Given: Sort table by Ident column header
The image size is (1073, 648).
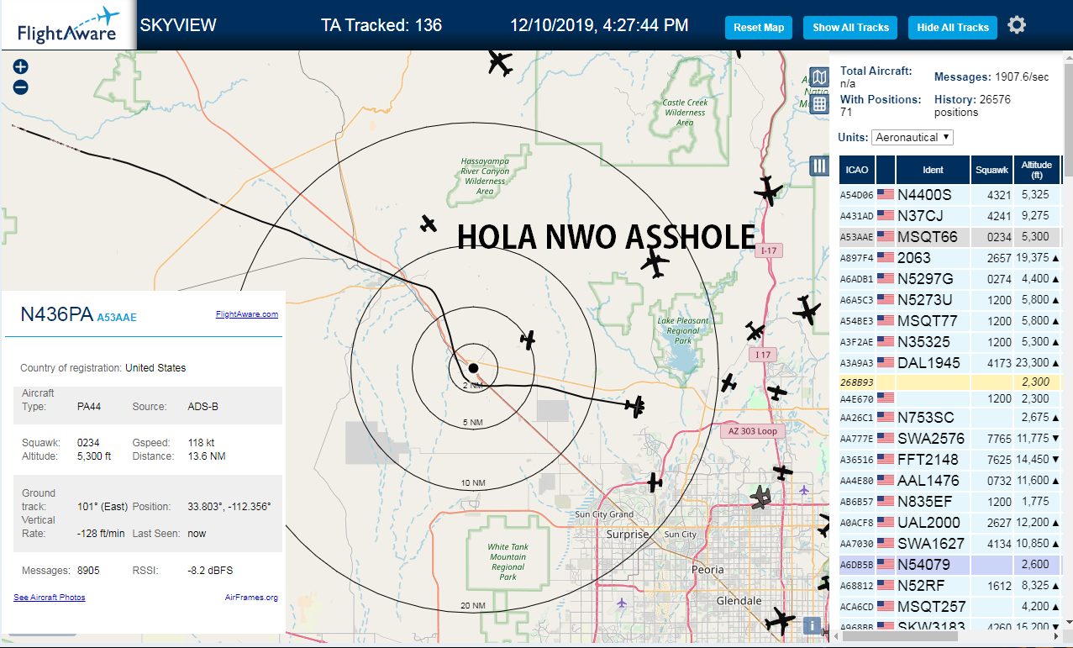Looking at the screenshot, I should coord(933,170).
